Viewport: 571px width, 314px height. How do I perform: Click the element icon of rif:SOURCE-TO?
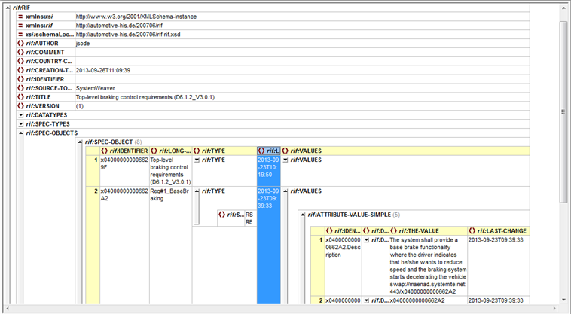click(21, 88)
